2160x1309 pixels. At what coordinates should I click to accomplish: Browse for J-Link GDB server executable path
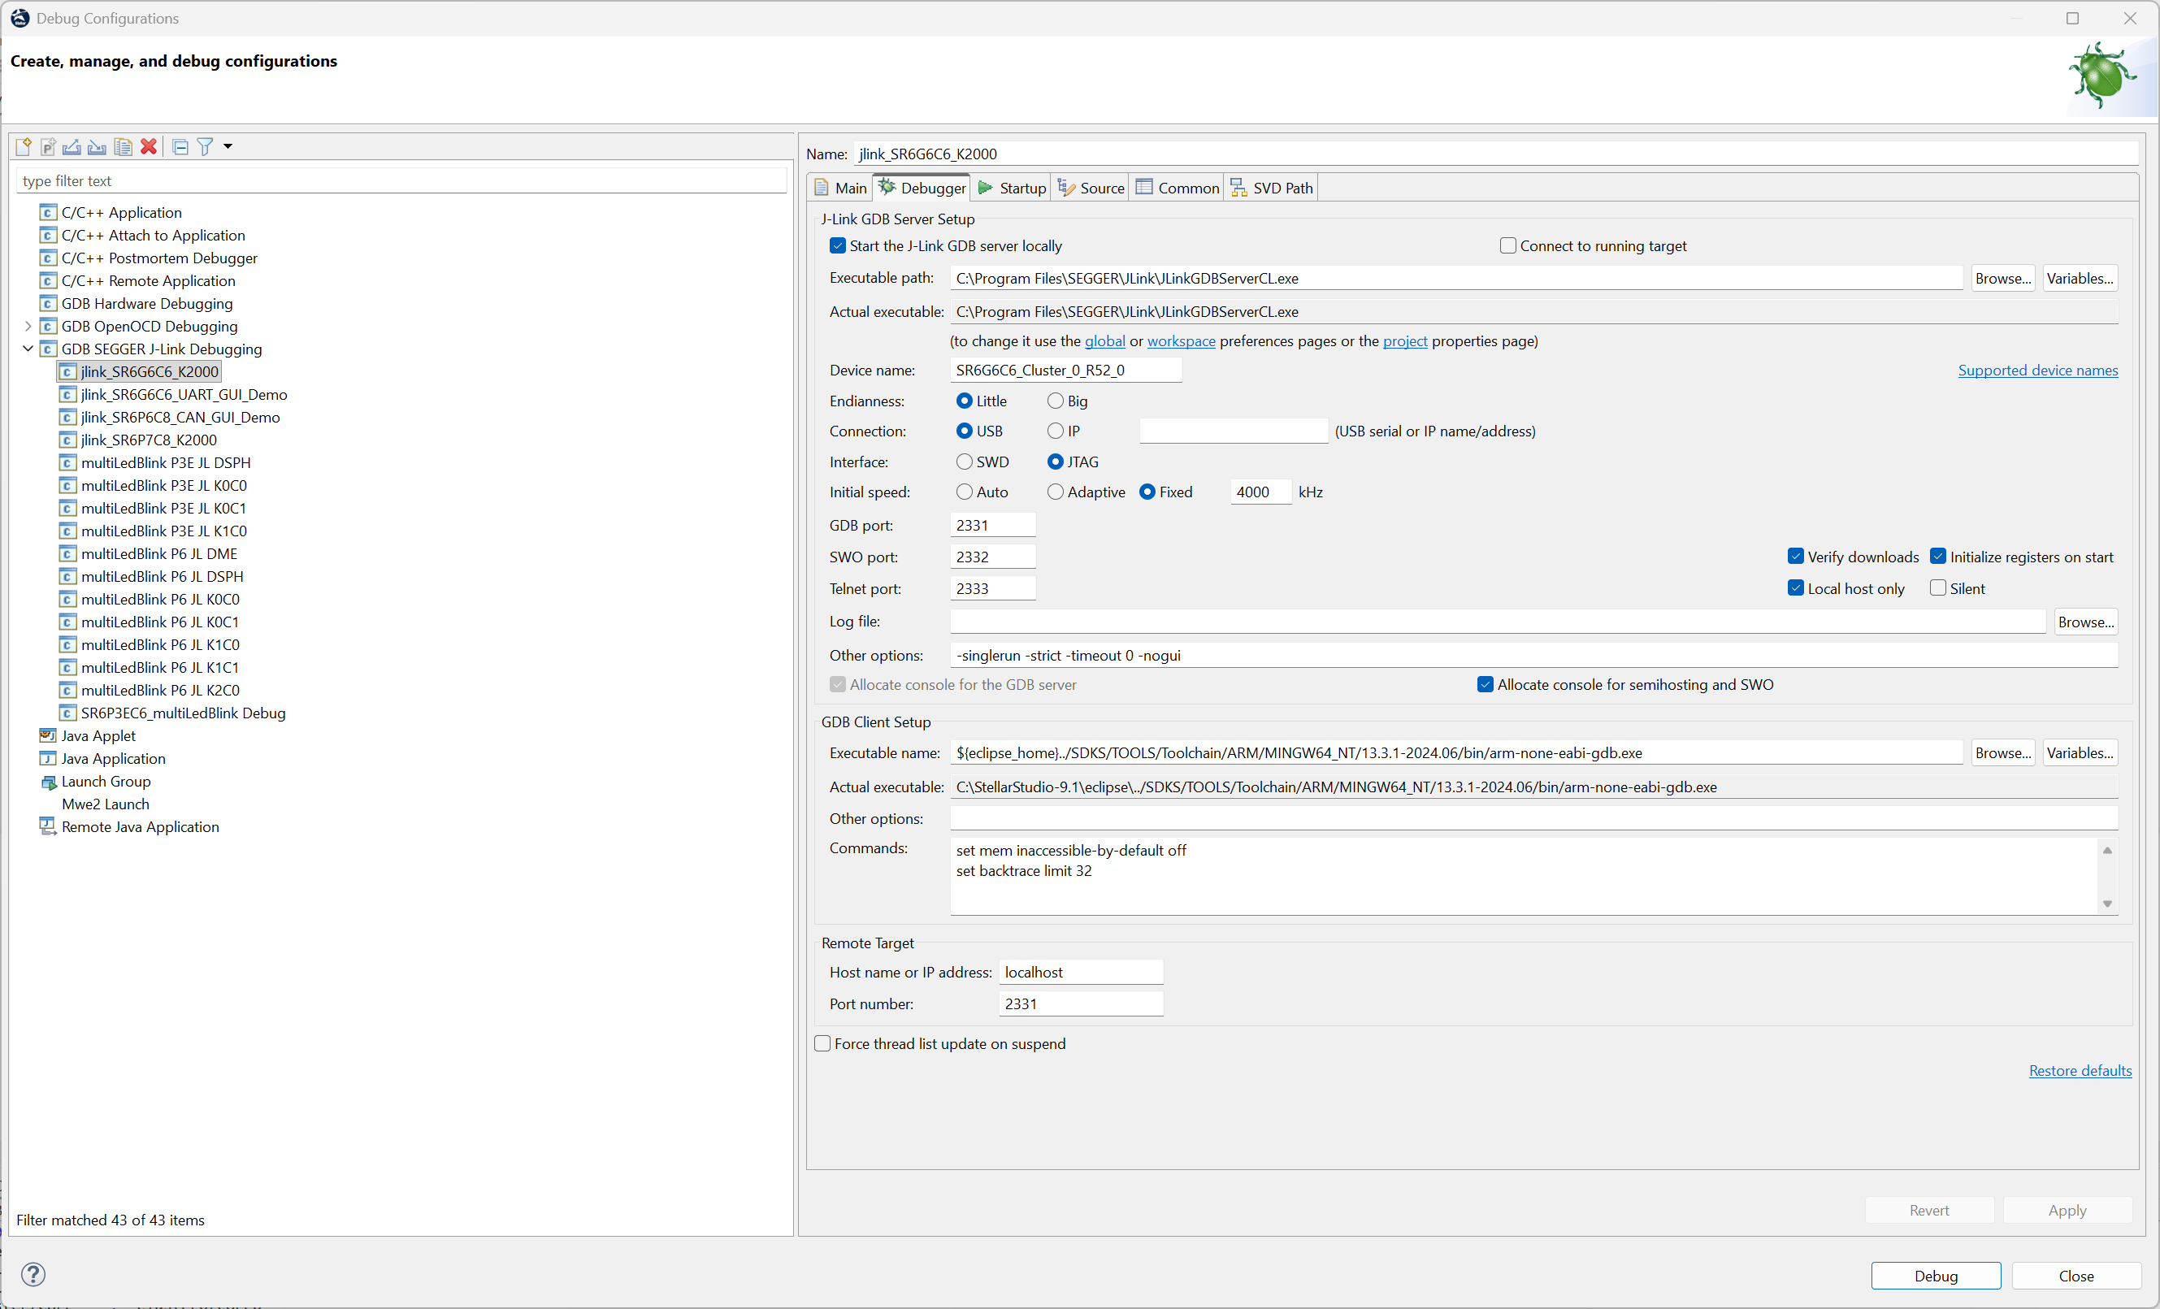[x=2003, y=278]
